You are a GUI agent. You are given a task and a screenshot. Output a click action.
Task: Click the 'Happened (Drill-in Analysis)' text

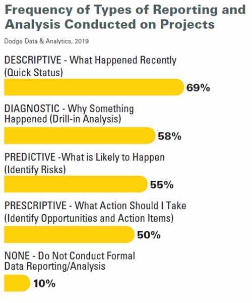tap(62, 119)
